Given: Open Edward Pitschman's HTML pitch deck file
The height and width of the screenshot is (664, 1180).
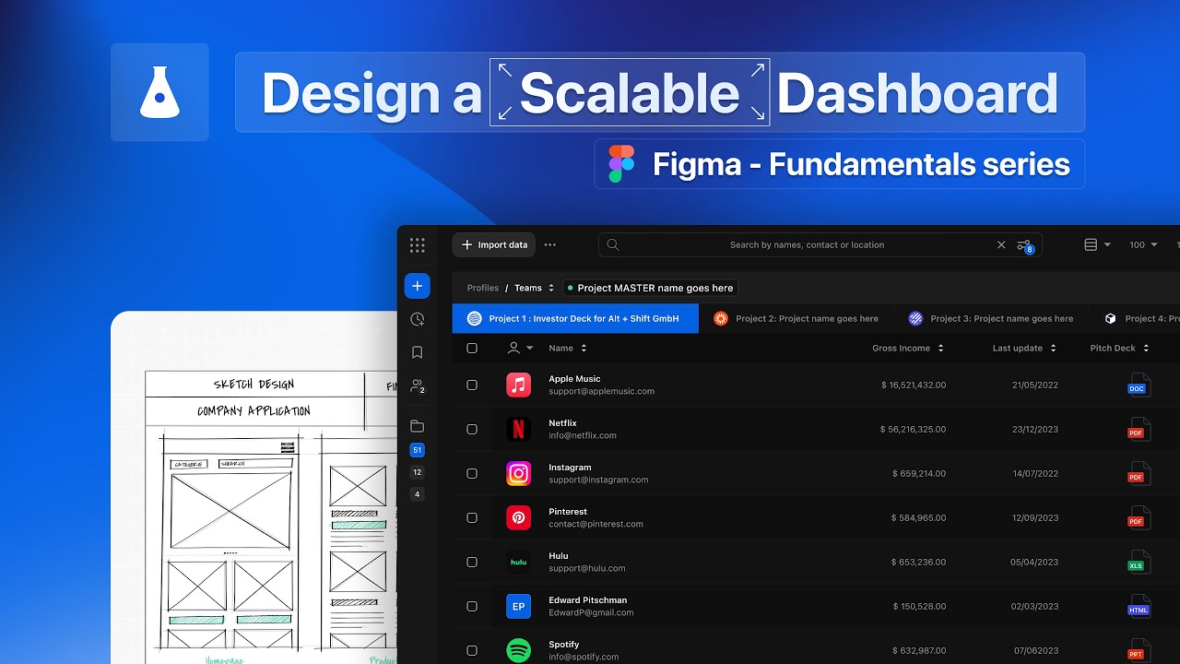Looking at the screenshot, I should [1139, 606].
